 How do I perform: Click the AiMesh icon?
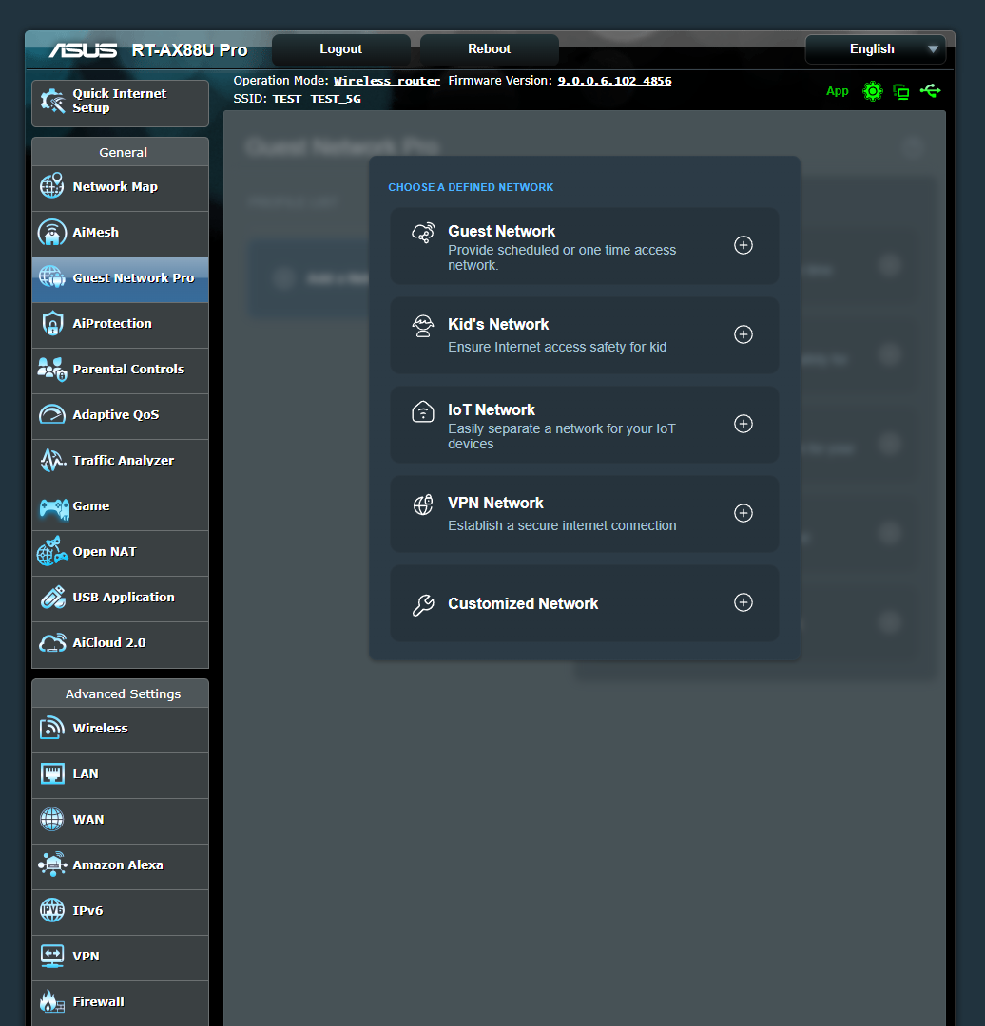coord(51,232)
